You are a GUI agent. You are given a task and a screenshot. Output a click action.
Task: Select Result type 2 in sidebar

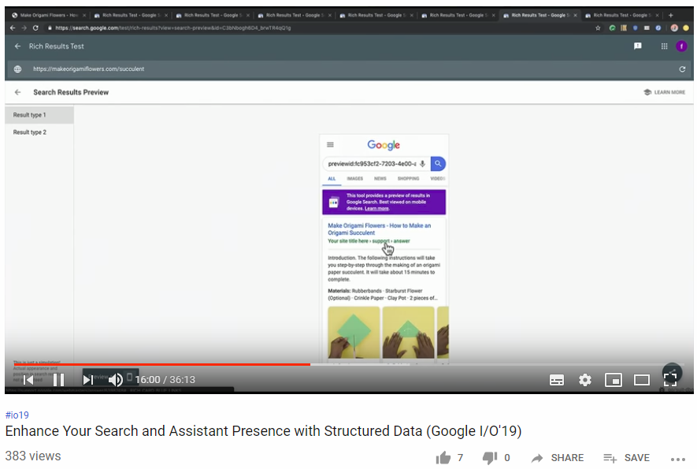pos(39,132)
